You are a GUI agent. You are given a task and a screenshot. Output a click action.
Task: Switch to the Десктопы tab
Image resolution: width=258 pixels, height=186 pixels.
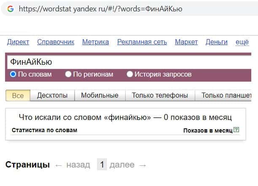pos(52,96)
